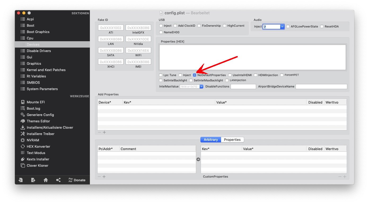Click the Kexts Installer plug icon
Viewport: 369px width, 204px height.
(x=23, y=159)
